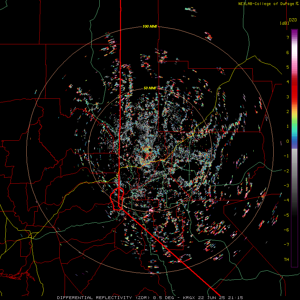Click the -1 value on color scale
Screen dimensions: 300x300
286,156
